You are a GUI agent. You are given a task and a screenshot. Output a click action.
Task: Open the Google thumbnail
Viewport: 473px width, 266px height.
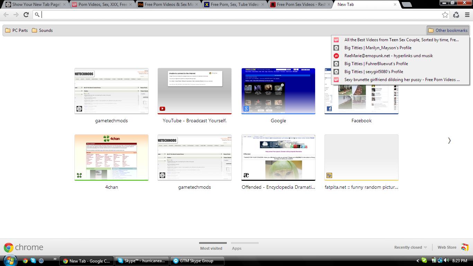point(278,91)
